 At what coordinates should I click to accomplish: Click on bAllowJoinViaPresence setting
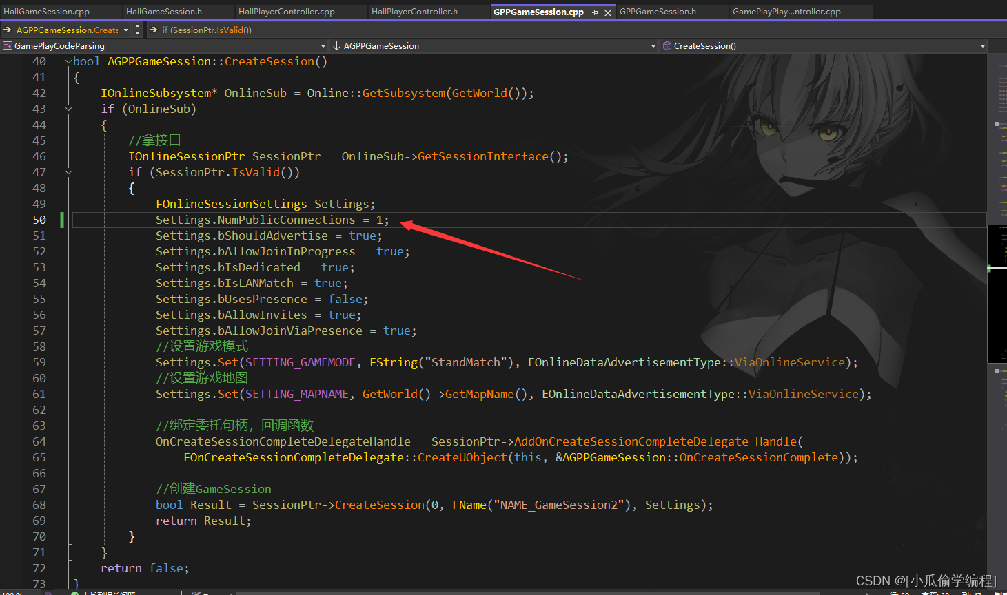(290, 331)
